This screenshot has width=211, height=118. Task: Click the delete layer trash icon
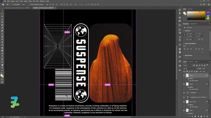coord(207,117)
